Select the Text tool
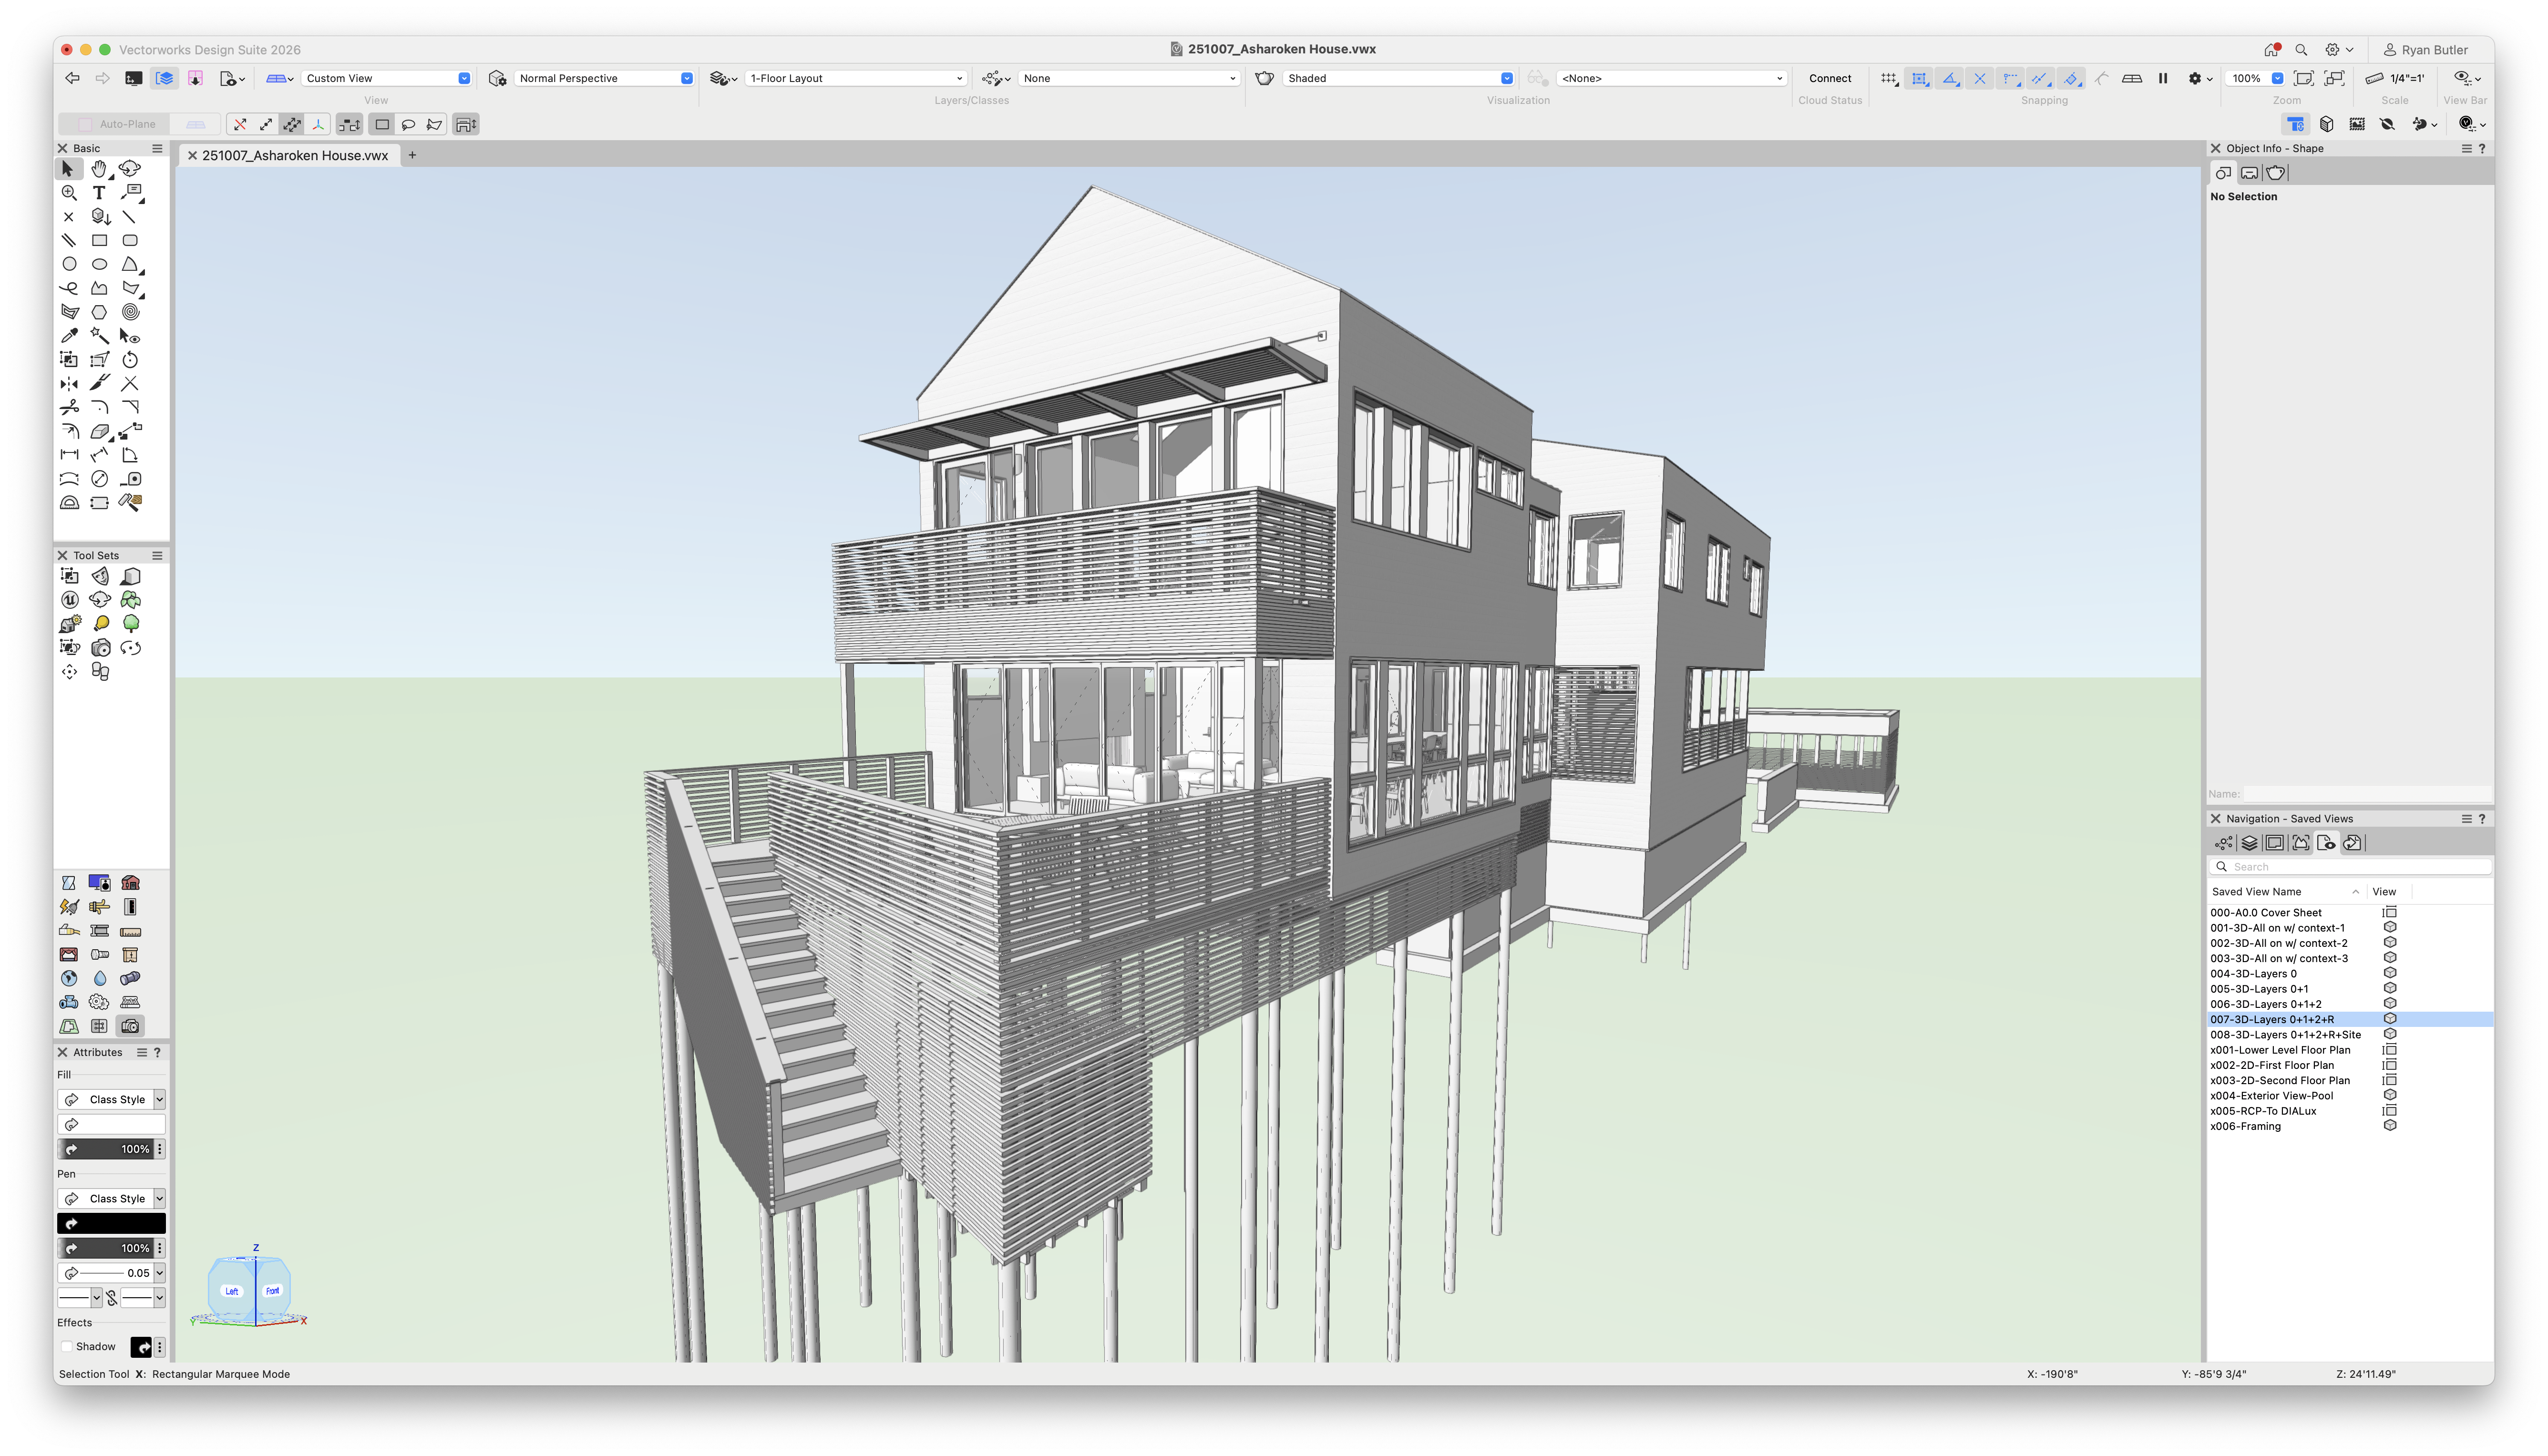 [x=99, y=193]
